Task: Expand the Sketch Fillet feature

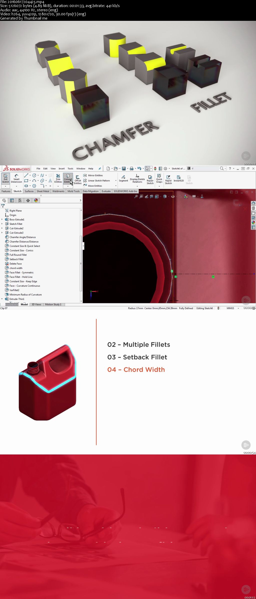Action: click(2, 224)
